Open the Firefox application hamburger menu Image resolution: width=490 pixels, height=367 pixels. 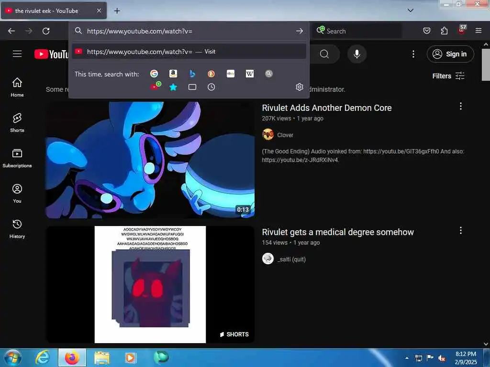pyautogui.click(x=479, y=31)
